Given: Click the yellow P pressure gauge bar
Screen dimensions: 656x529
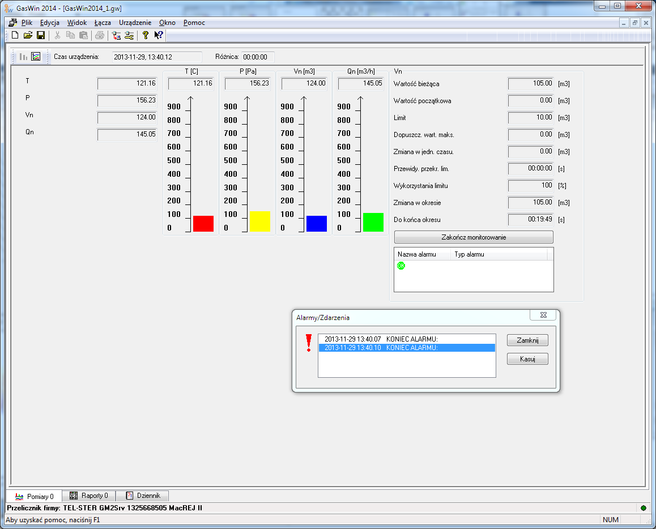Looking at the screenshot, I should tap(260, 221).
